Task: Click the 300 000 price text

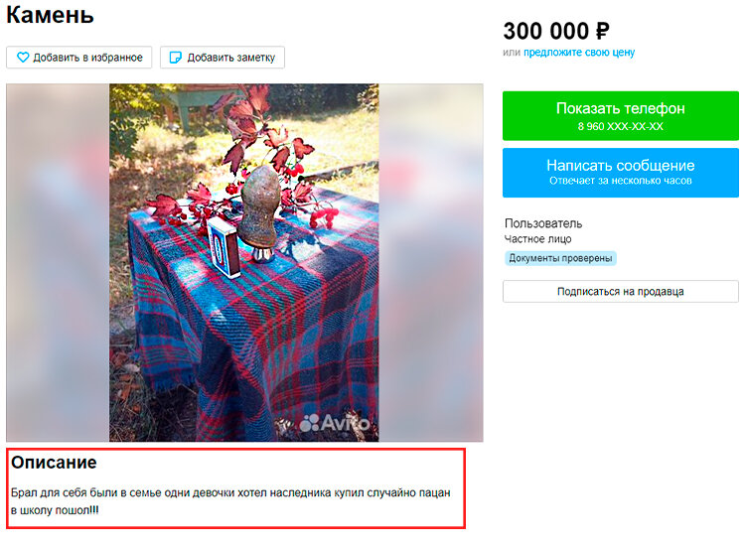Action: click(546, 32)
